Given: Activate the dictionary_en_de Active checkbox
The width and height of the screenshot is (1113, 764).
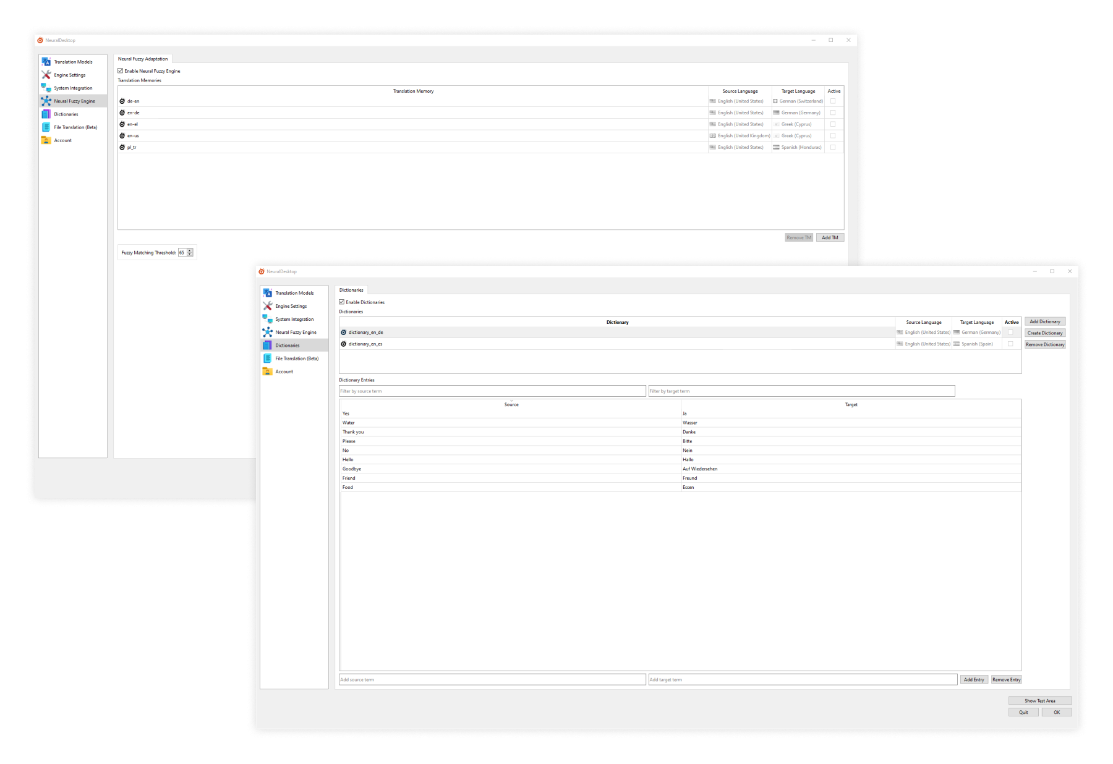Looking at the screenshot, I should (1010, 332).
